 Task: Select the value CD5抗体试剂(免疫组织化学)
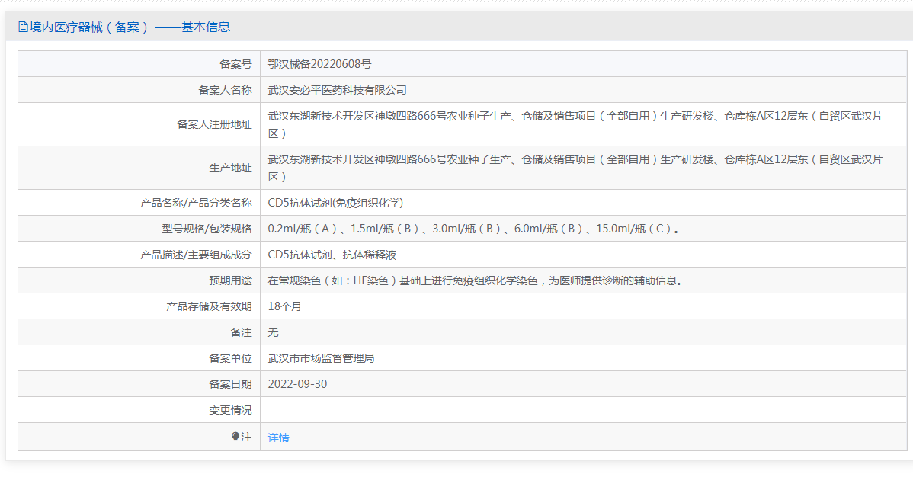[335, 203]
